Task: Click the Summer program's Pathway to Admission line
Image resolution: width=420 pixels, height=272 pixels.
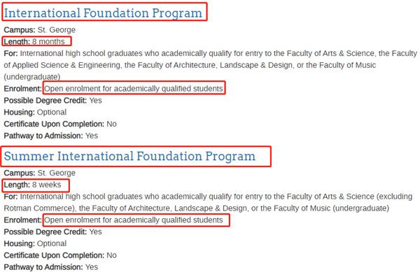Action: click(x=51, y=267)
